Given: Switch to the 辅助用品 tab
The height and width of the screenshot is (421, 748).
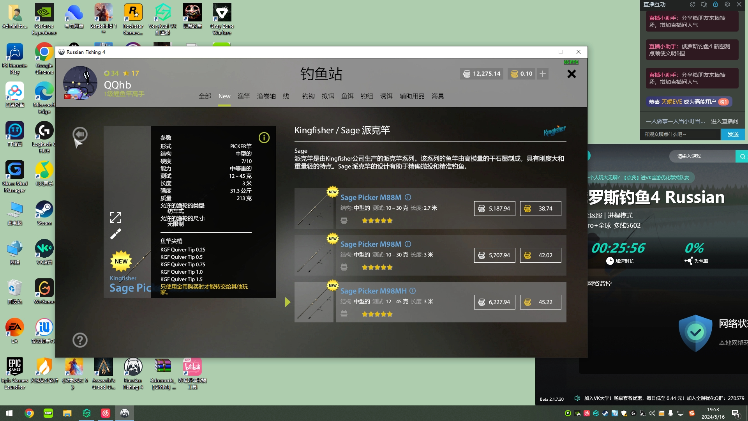Looking at the screenshot, I should point(412,96).
